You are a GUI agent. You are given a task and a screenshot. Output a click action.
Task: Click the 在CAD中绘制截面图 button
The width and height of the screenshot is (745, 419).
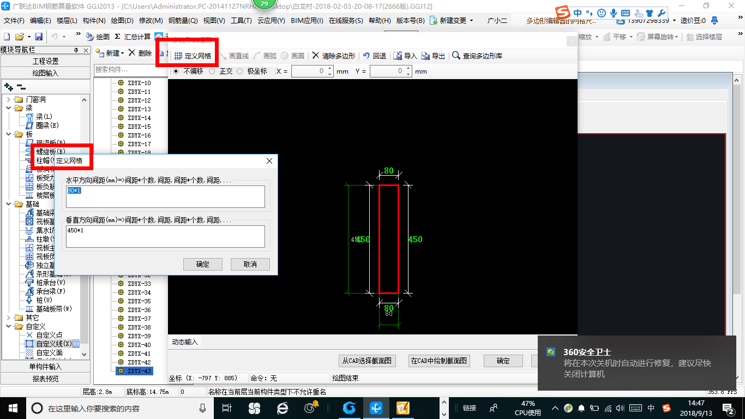pyautogui.click(x=439, y=361)
